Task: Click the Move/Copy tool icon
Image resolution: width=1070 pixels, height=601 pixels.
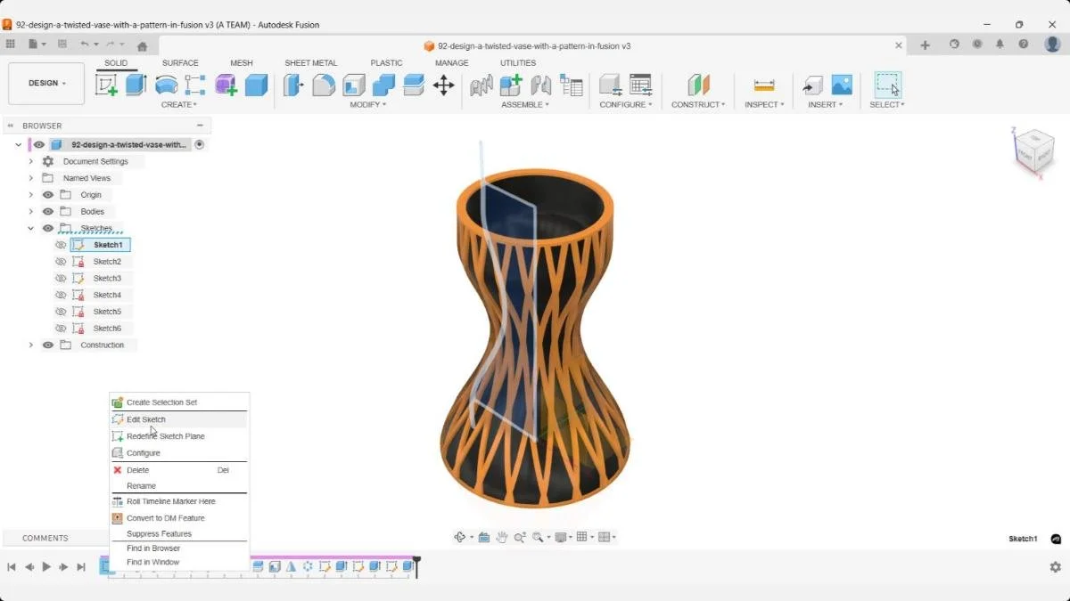Action: [444, 85]
